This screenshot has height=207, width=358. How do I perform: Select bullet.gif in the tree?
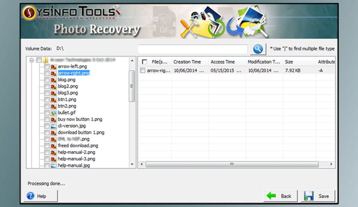click(67, 112)
